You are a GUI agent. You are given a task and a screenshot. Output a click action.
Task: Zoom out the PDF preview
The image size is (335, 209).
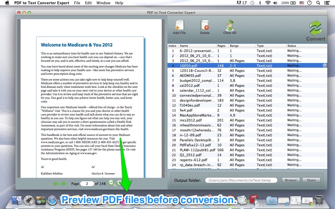pyautogui.click(x=111, y=183)
